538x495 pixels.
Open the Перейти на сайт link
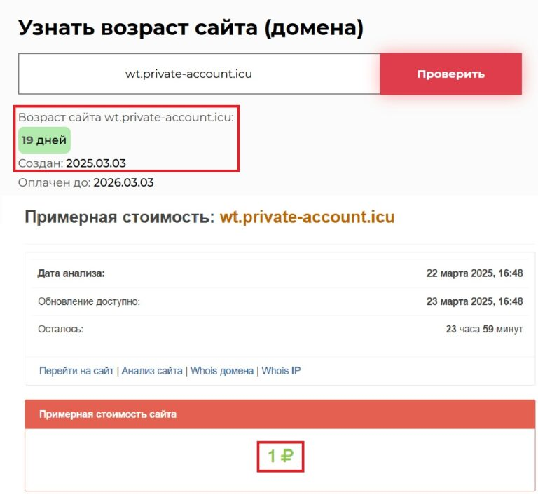(x=76, y=371)
